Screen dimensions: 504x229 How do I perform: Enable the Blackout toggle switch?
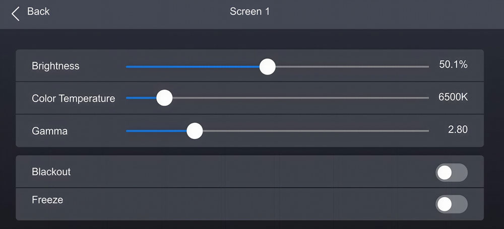tap(451, 173)
